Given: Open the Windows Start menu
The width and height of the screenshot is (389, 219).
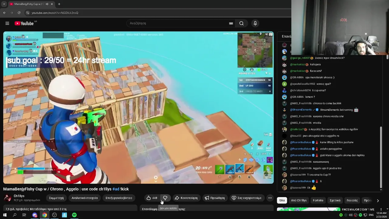Looking at the screenshot, I should 5,215.
